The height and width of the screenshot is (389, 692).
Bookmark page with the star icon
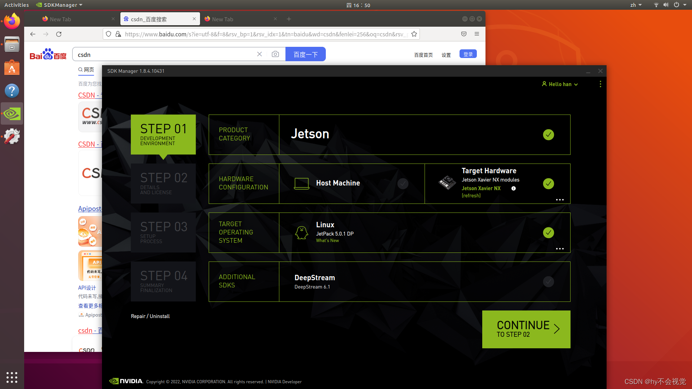coord(414,34)
